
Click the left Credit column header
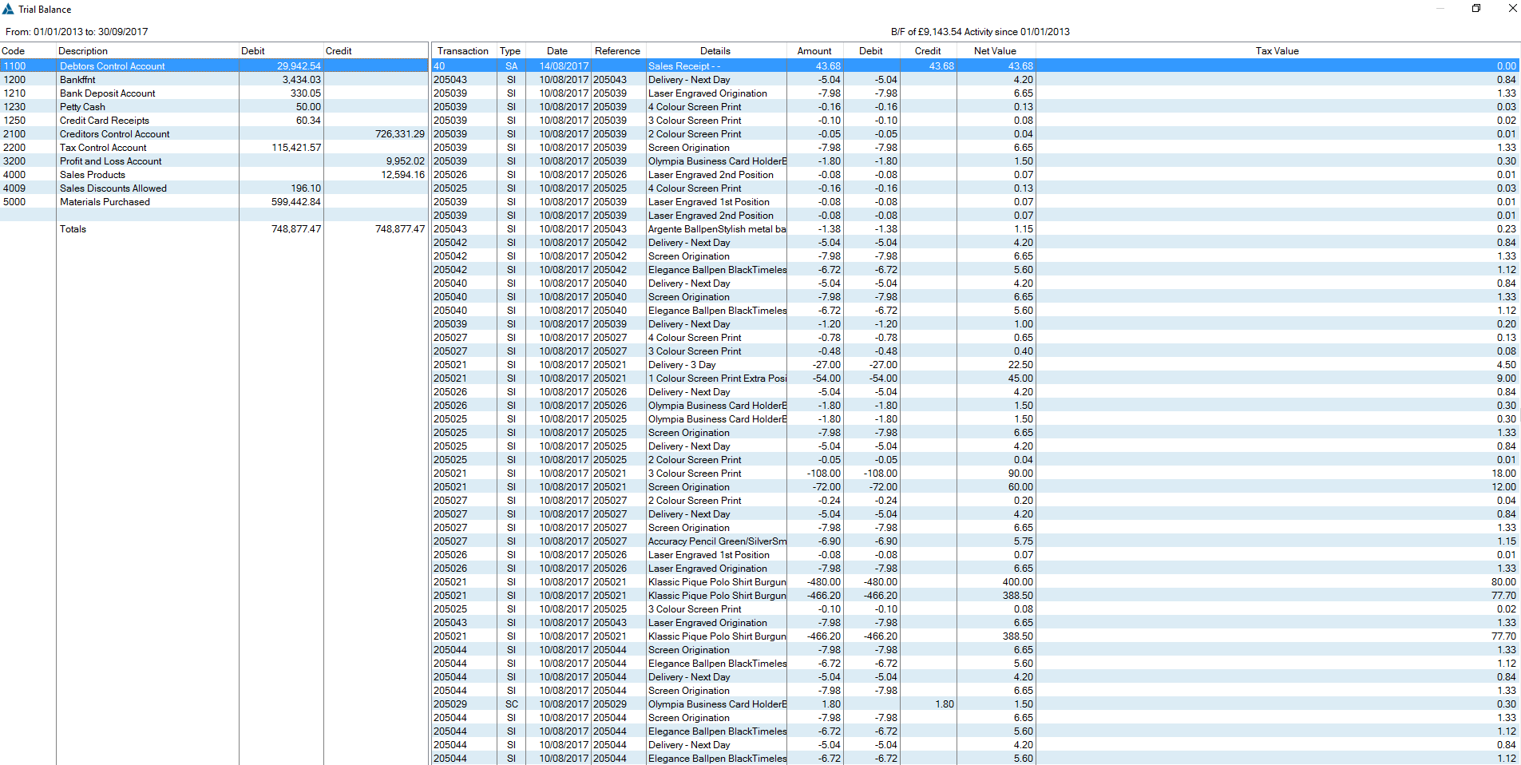375,51
